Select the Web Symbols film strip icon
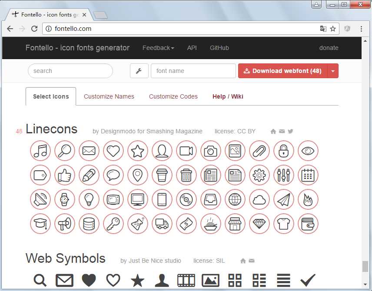The image size is (372, 291). 186,280
